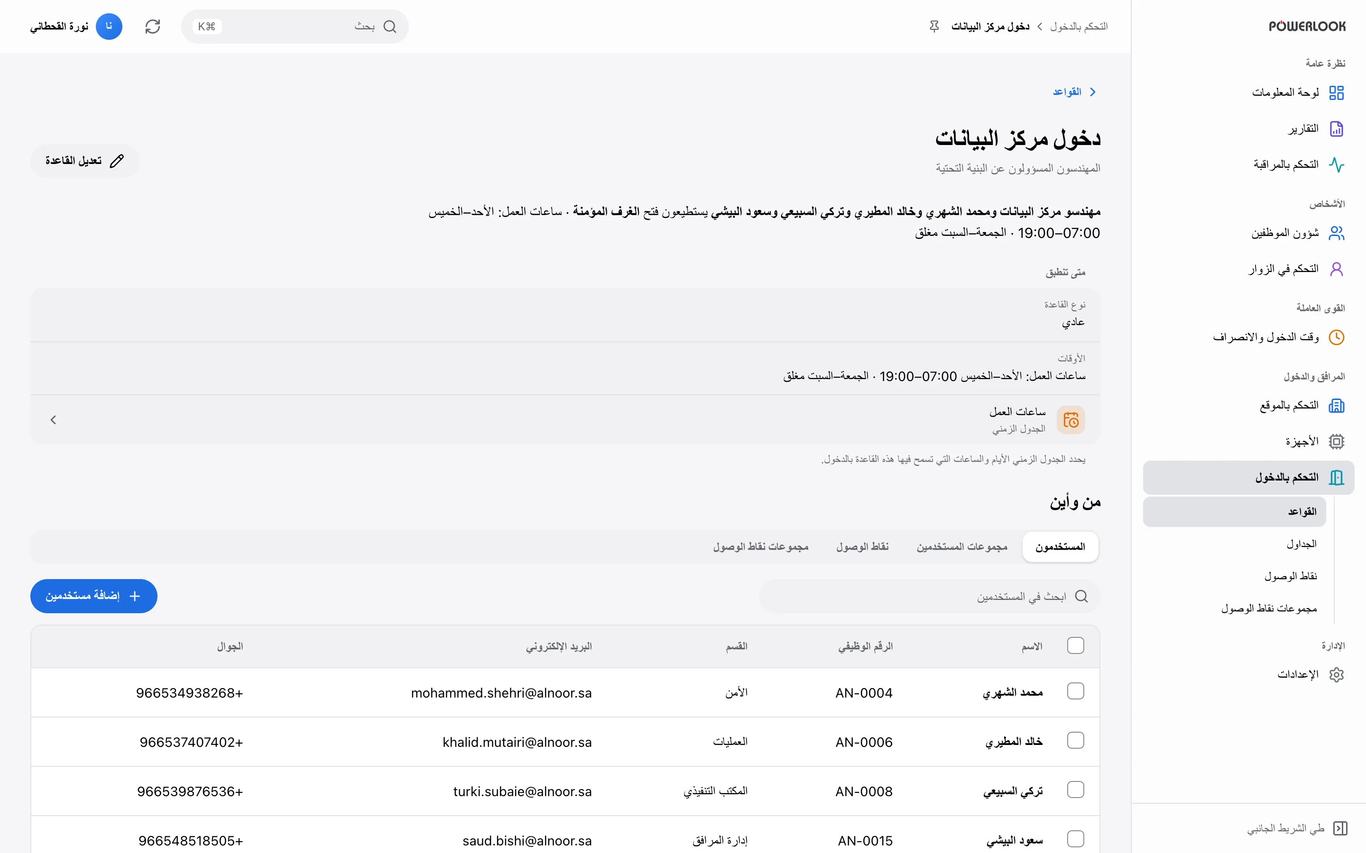Open الإعدادات gear icon
The image size is (1366, 853).
coord(1336,675)
